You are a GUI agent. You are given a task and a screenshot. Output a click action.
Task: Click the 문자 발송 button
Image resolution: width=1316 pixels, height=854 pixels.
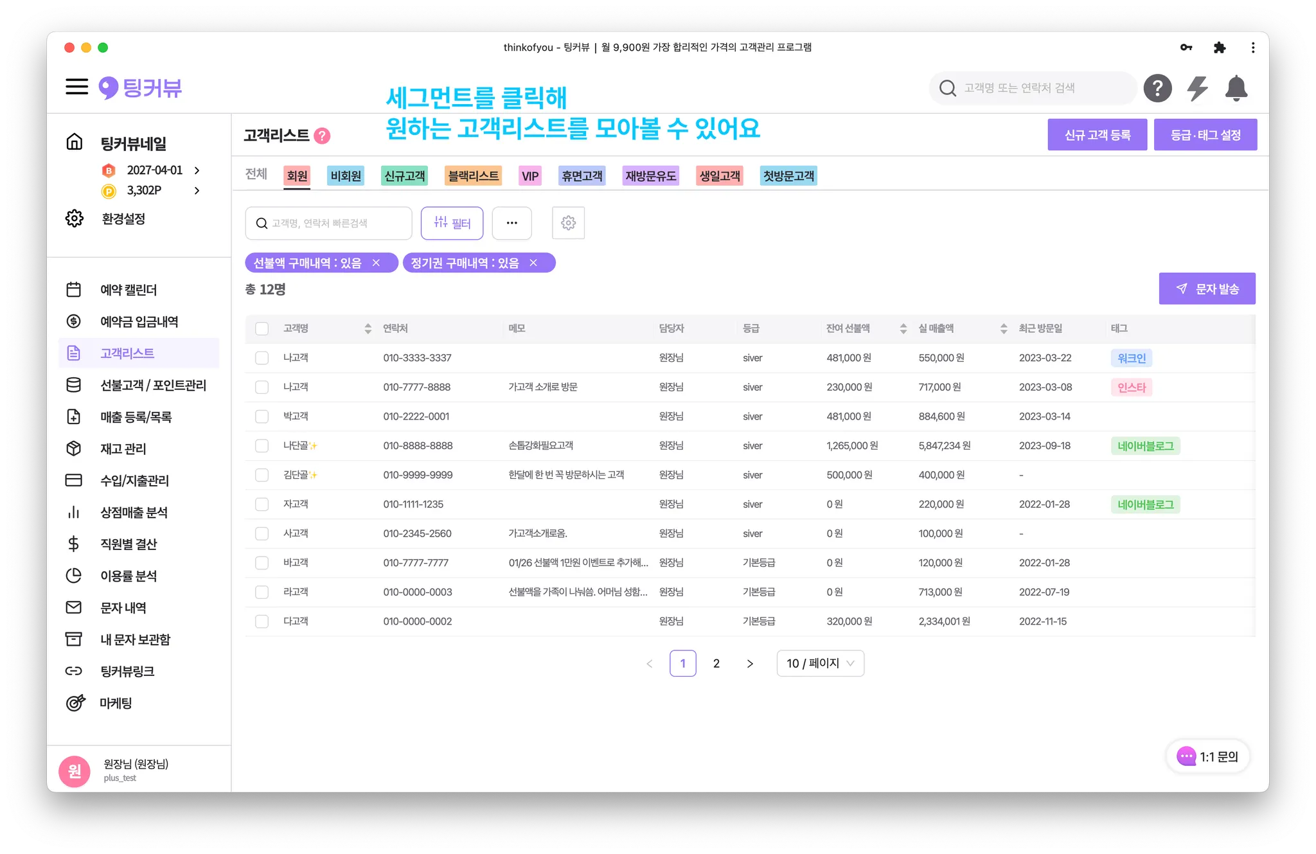(1207, 289)
